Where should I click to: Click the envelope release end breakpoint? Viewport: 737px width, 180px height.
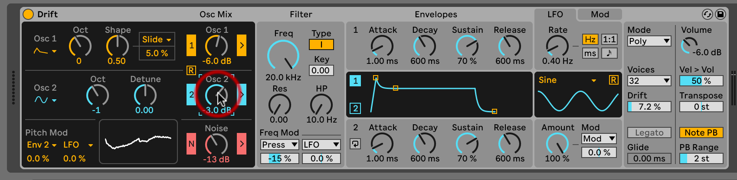(x=494, y=111)
